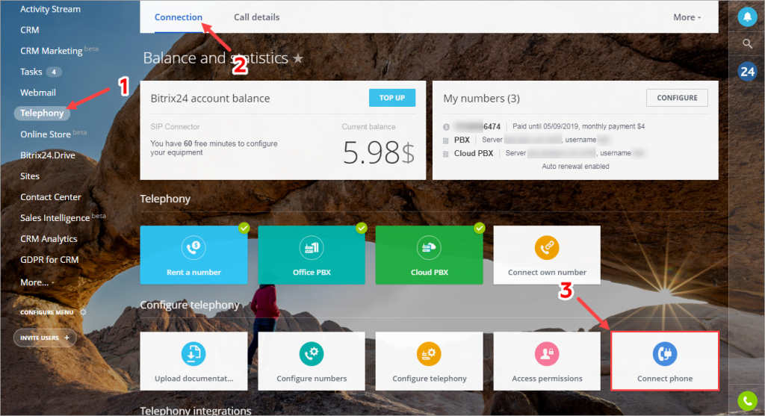Open Sites in the sidebar
This screenshot has width=765, height=416.
tap(30, 176)
